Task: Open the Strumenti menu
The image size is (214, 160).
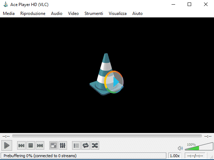Action: 93,14
